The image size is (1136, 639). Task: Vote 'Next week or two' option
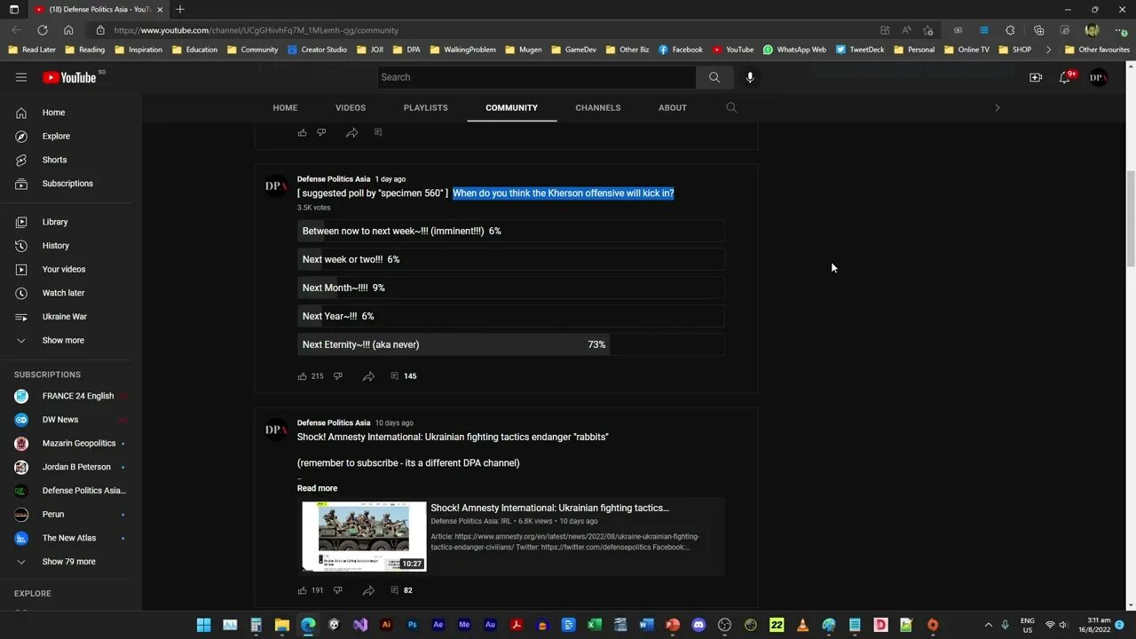click(x=510, y=259)
